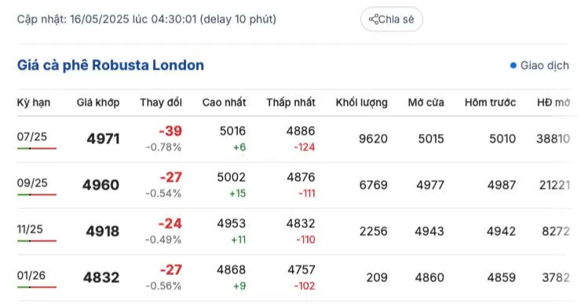Sort by the Giá khớp column header
The height and width of the screenshot is (304, 581).
(98, 103)
